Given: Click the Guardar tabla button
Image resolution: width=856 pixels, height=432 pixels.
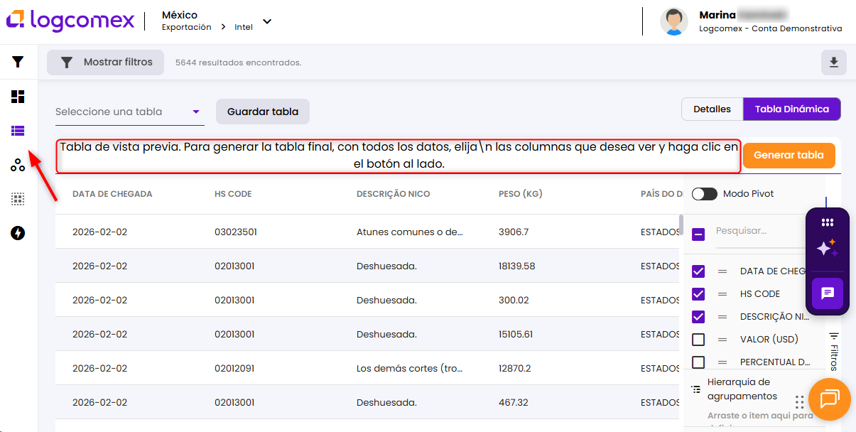Looking at the screenshot, I should click(262, 112).
